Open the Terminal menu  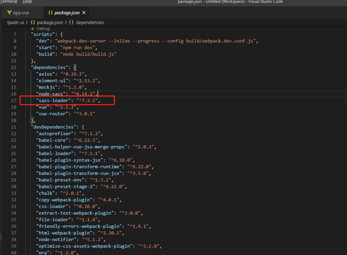click(x=9, y=2)
